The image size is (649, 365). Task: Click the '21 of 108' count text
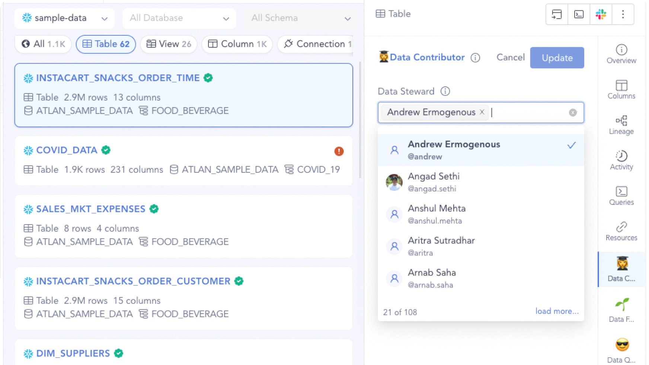(x=400, y=312)
